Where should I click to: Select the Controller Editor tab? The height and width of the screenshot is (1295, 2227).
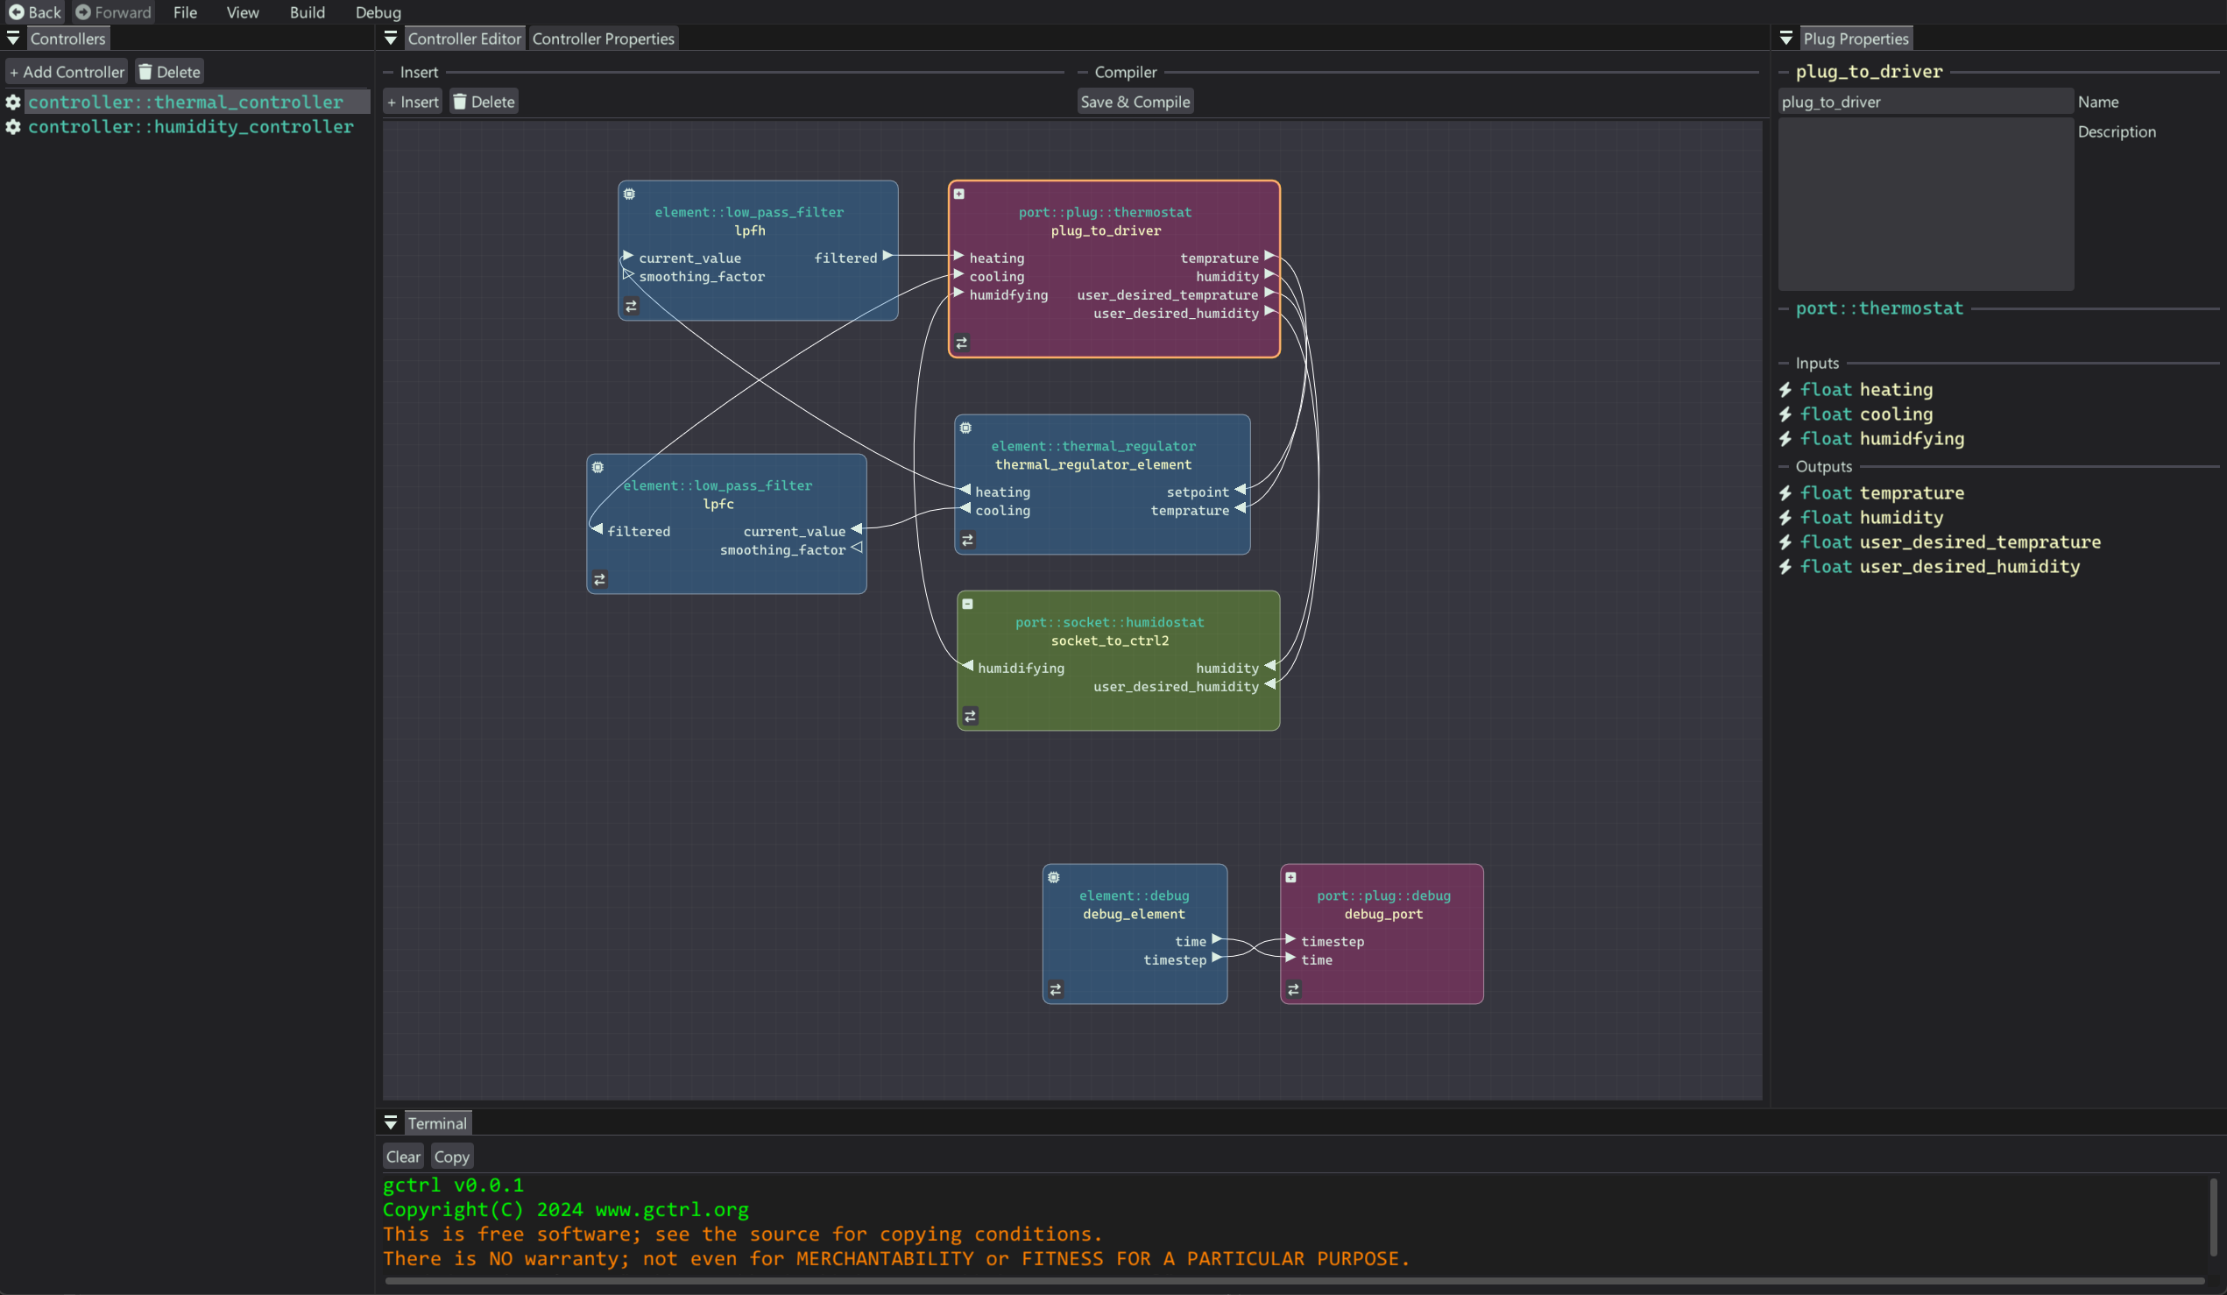point(465,38)
